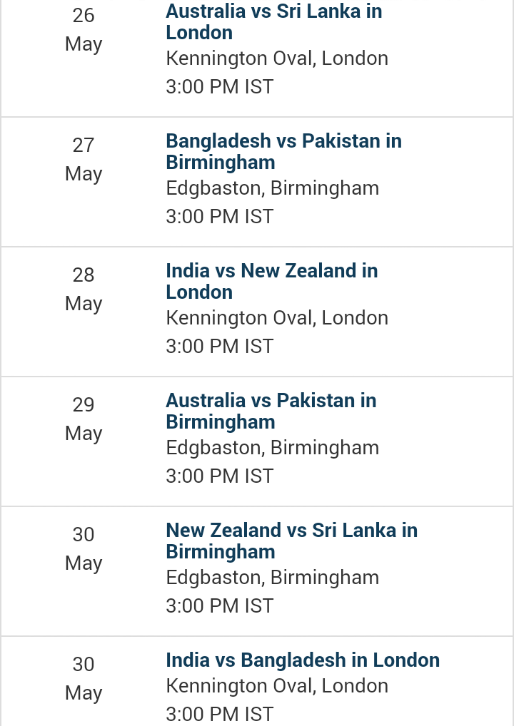Image resolution: width=514 pixels, height=726 pixels.
Task: Click 3:00 PM IST time for 28 May match
Action: coord(220,346)
